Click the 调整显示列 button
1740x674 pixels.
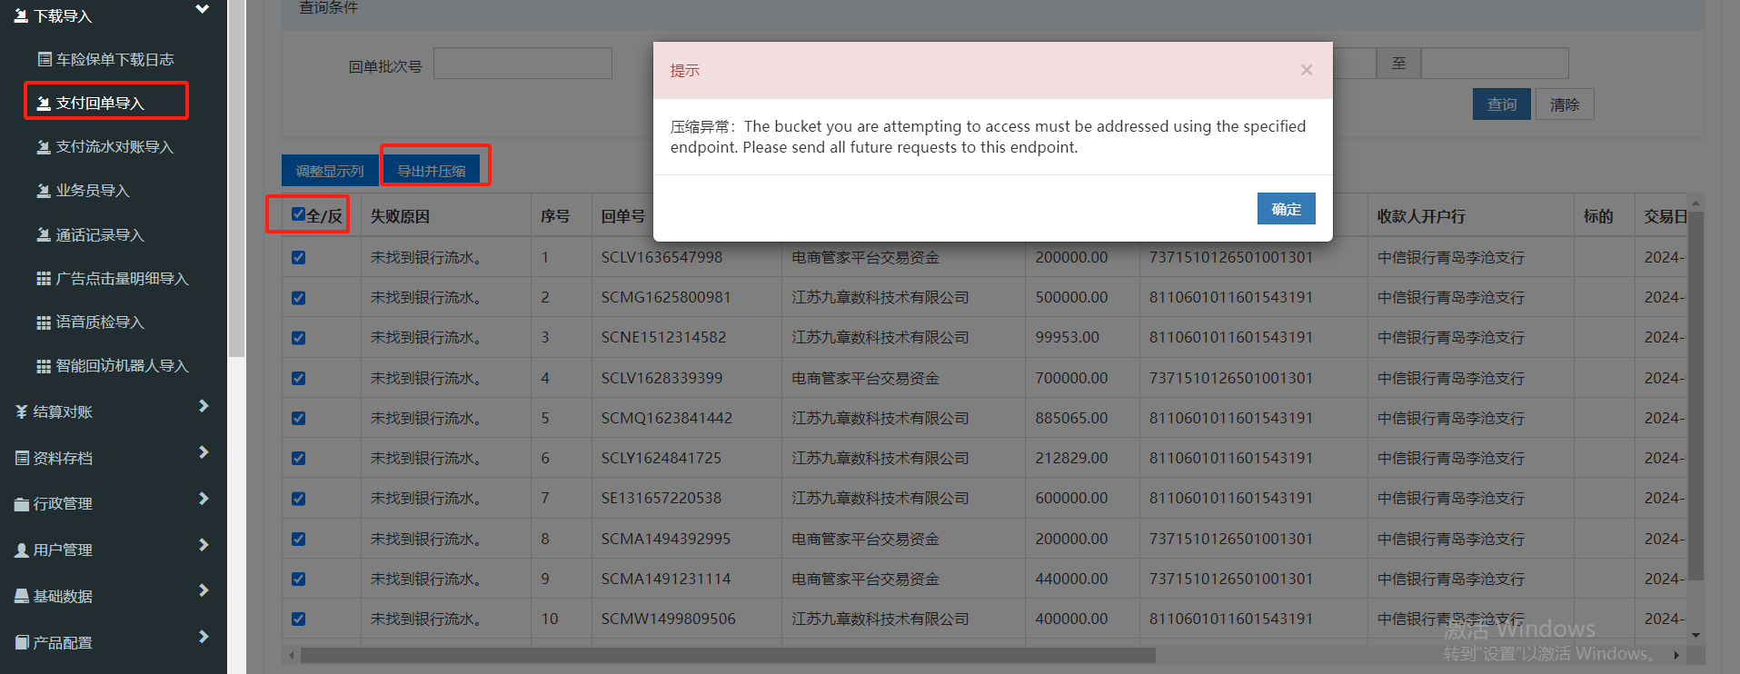[330, 170]
